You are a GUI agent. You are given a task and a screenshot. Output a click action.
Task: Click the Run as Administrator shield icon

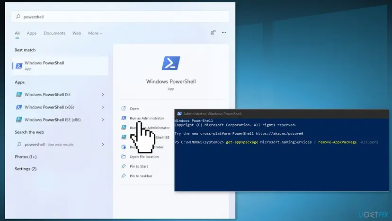click(x=124, y=118)
